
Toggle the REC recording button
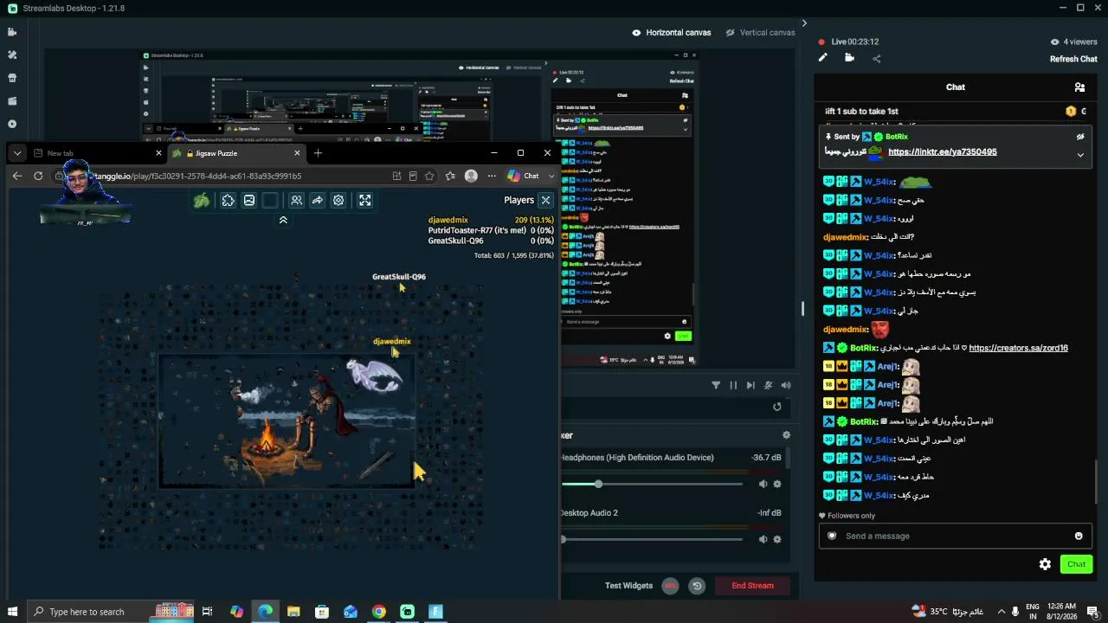point(670,586)
